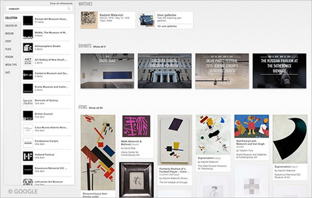The width and height of the screenshot is (312, 198).
Task: Click M&M (Malevich & Matisse) title
Action: point(131,143)
